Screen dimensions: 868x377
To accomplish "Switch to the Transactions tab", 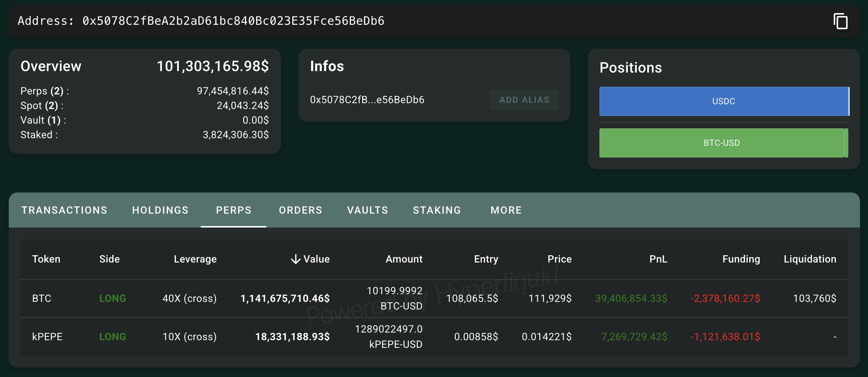I will coord(64,210).
